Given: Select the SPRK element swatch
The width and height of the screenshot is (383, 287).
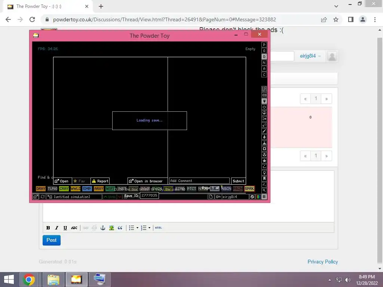Looking at the screenshot, I should pyautogui.click(x=249, y=189).
